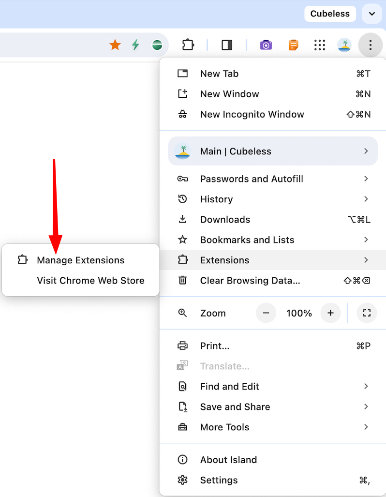Screen dimensions: 386x497
Task: Expand More Tools submenu
Action: tap(272, 427)
